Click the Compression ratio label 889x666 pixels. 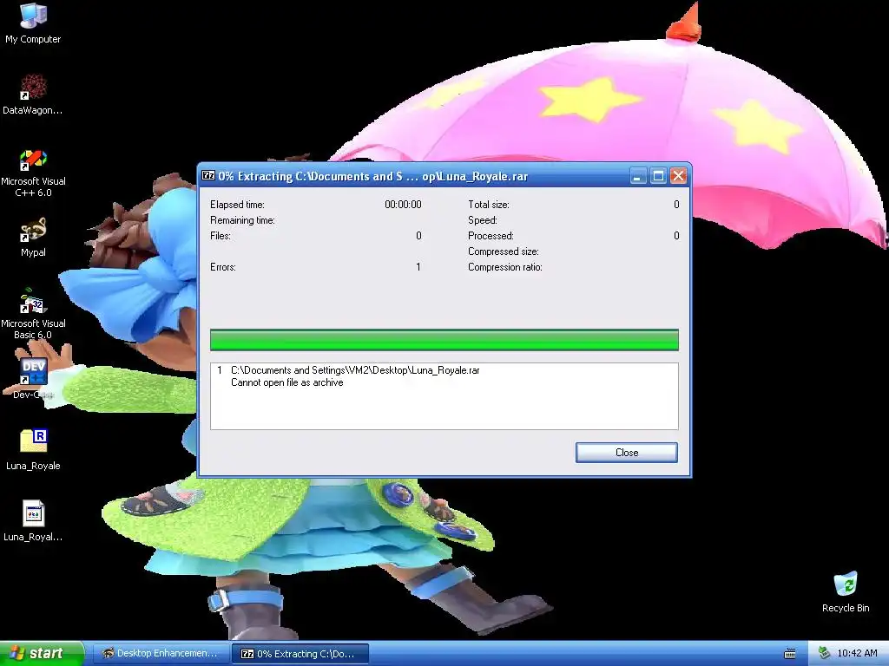504,267
